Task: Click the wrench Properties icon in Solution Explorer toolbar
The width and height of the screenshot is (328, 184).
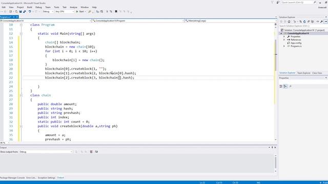Action: 321,21
